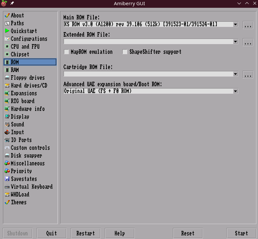The width and height of the screenshot is (258, 239).
Task: Click the Priority cubes icon
Action: [x=7, y=171]
